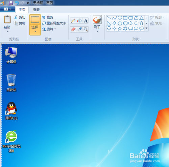Click the Save icon in quick access toolbar
The width and height of the screenshot is (169, 167).
11,3
